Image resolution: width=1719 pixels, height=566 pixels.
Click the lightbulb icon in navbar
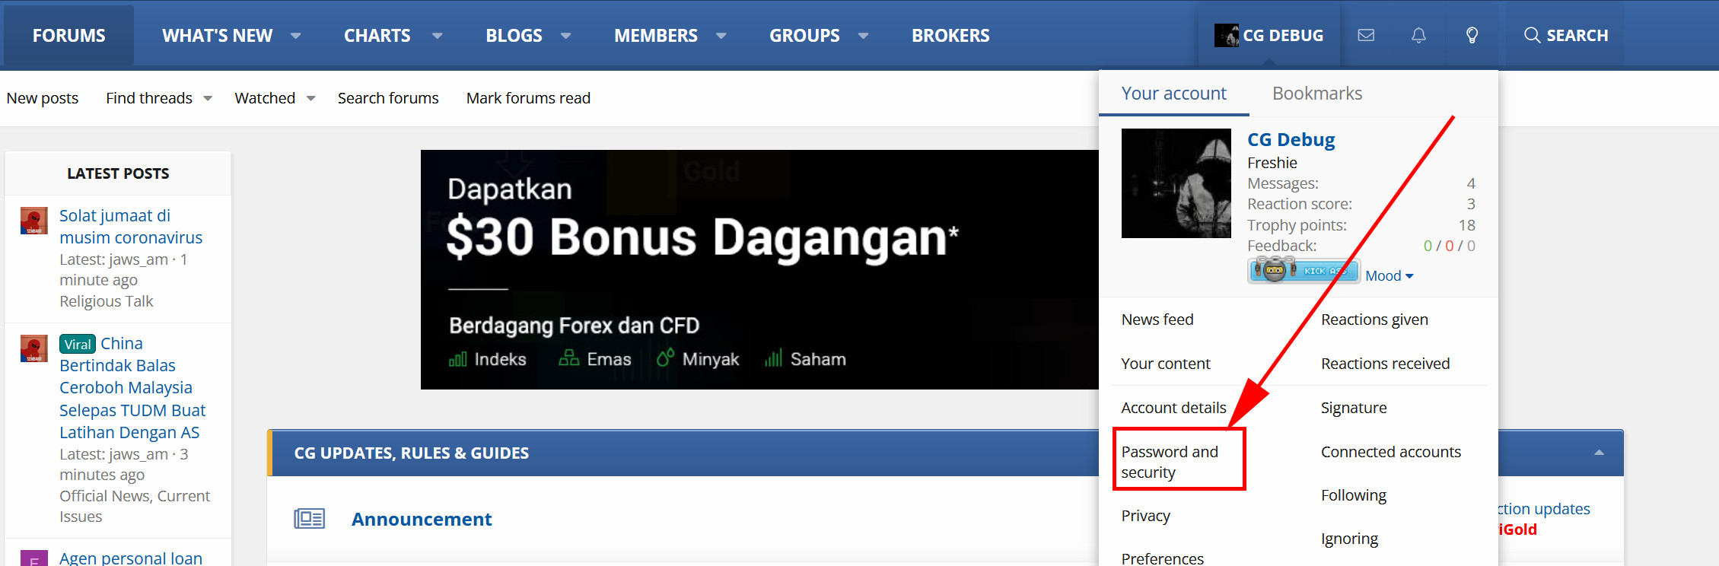pyautogui.click(x=1472, y=35)
